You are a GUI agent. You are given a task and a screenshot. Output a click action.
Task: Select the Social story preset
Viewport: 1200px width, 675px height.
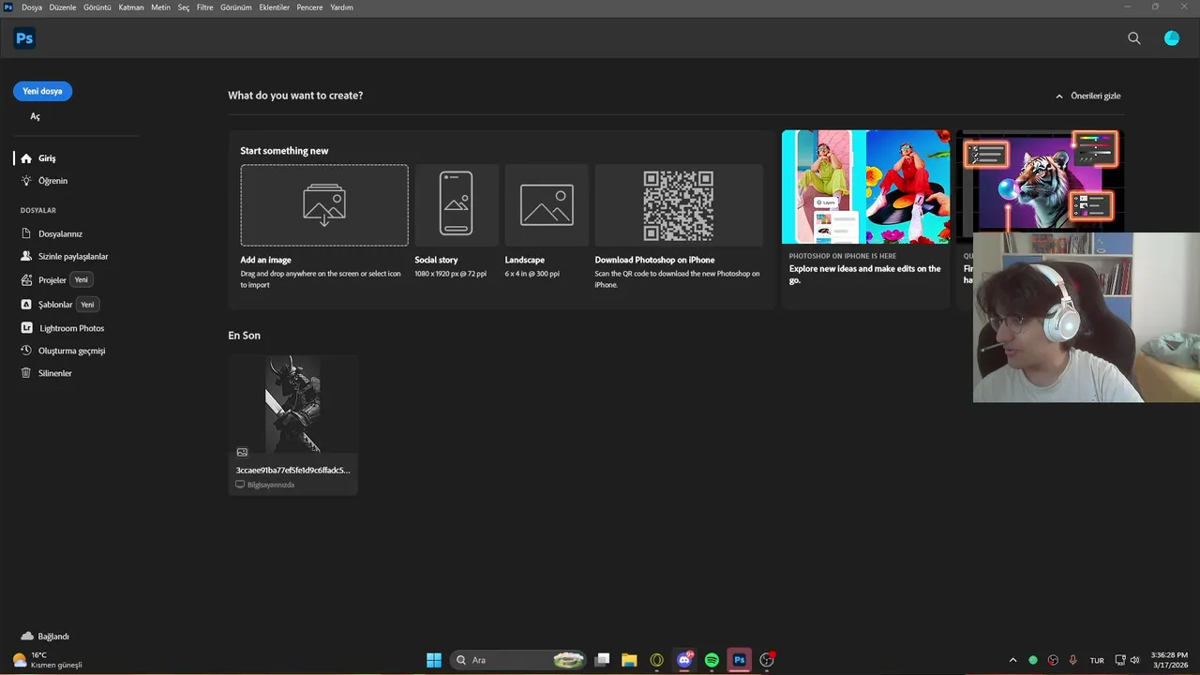click(x=457, y=205)
